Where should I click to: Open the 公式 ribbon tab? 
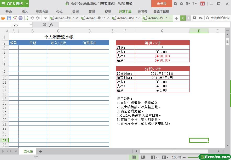[59, 12]
